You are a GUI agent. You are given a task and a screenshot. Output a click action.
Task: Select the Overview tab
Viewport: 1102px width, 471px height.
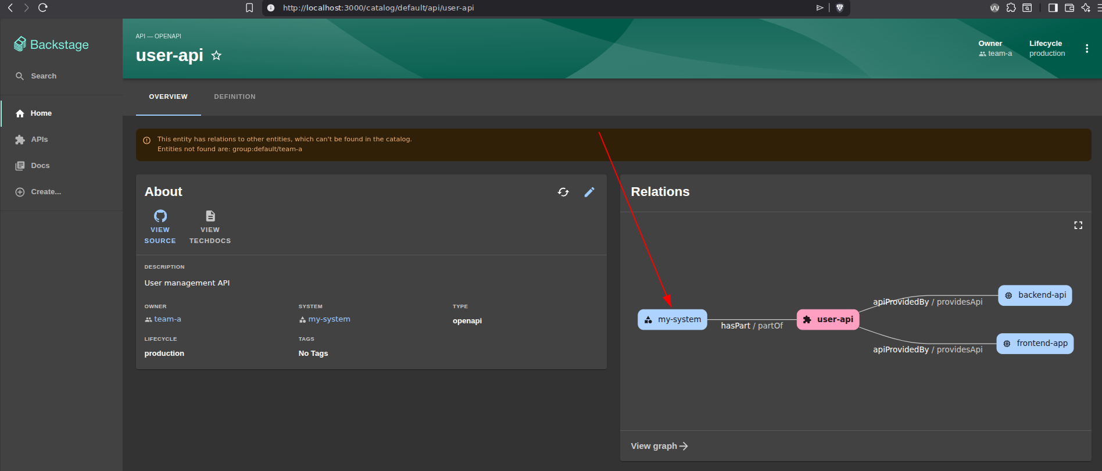click(x=169, y=97)
